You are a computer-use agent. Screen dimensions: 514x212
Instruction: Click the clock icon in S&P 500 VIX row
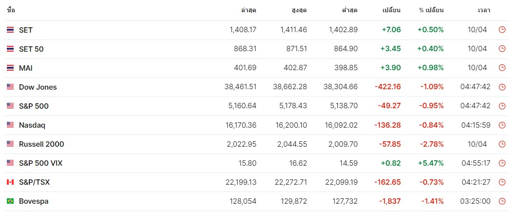(x=502, y=163)
